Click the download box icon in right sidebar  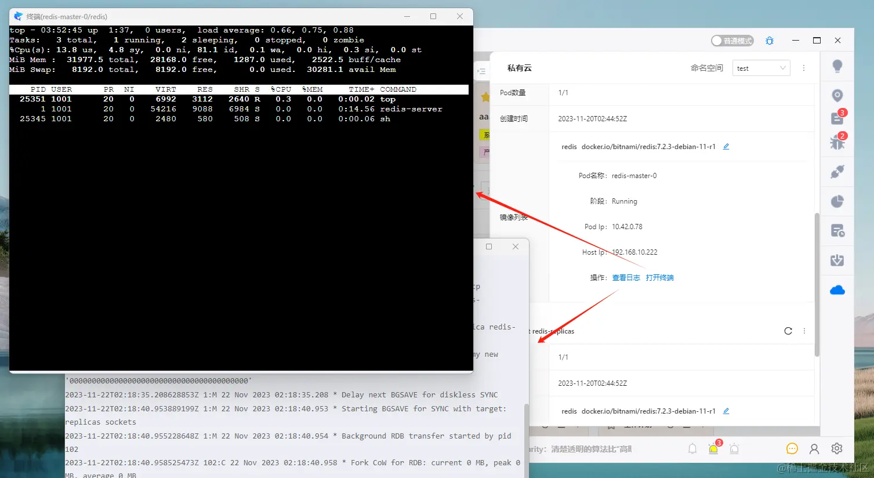[x=837, y=260]
